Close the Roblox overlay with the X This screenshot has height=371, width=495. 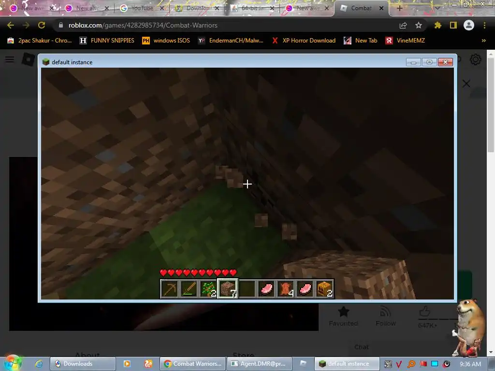pos(466,84)
